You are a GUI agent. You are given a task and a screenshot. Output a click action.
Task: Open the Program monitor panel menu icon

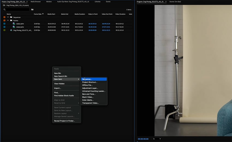click(x=166, y=2)
